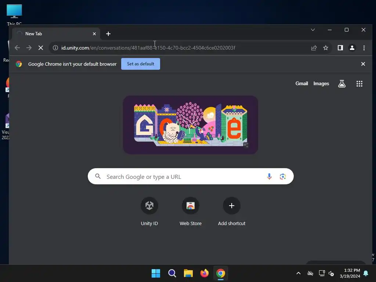Dismiss the default browser info bar
Image resolution: width=376 pixels, height=282 pixels.
[363, 64]
